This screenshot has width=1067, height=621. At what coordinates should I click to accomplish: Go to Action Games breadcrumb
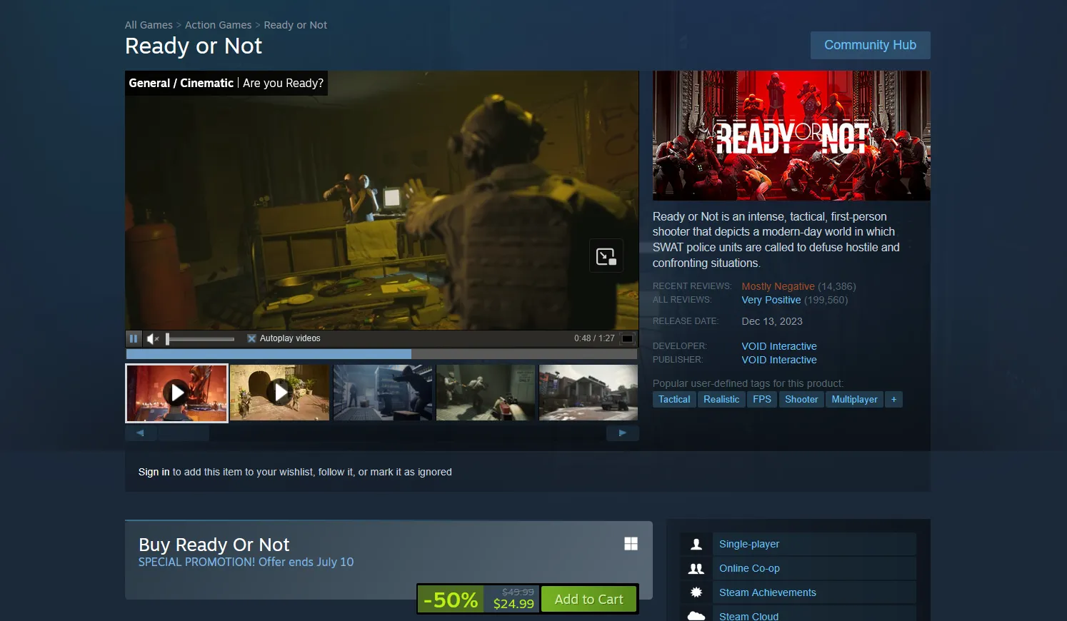tap(218, 25)
